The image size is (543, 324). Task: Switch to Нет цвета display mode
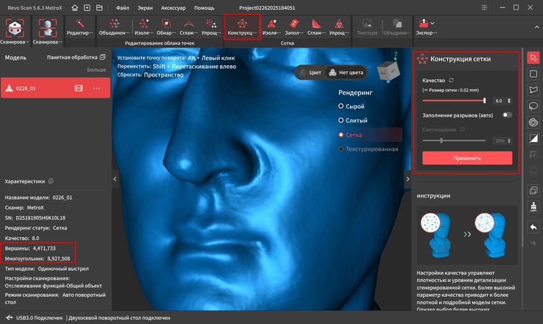345,72
